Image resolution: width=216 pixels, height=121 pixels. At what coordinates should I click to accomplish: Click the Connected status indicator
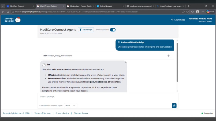[207, 113]
